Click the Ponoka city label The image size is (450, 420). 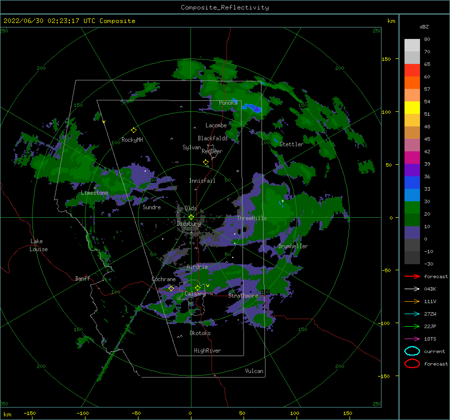228,103
